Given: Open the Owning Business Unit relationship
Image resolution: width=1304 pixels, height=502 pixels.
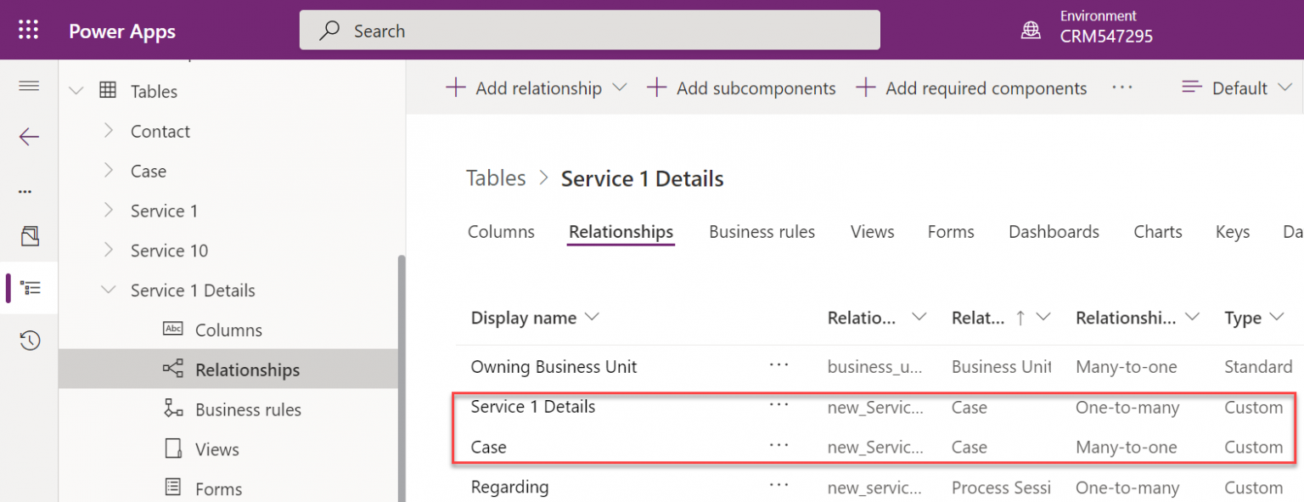Looking at the screenshot, I should coord(554,367).
